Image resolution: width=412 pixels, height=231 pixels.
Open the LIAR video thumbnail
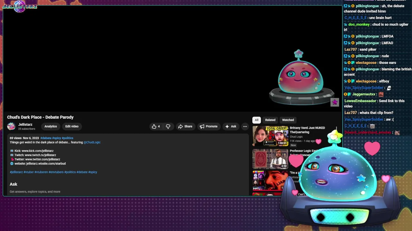(x=270, y=180)
